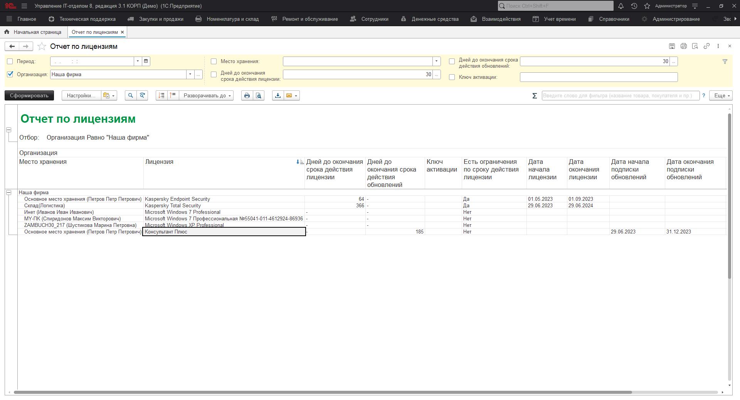Uncheck the Организация checkbox
Viewport: 740px width, 400px height.
(10, 74)
